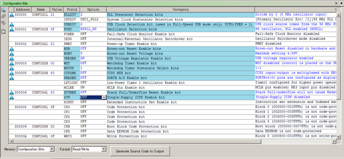Click the horizontal scrollbar right arrow

[334, 142]
